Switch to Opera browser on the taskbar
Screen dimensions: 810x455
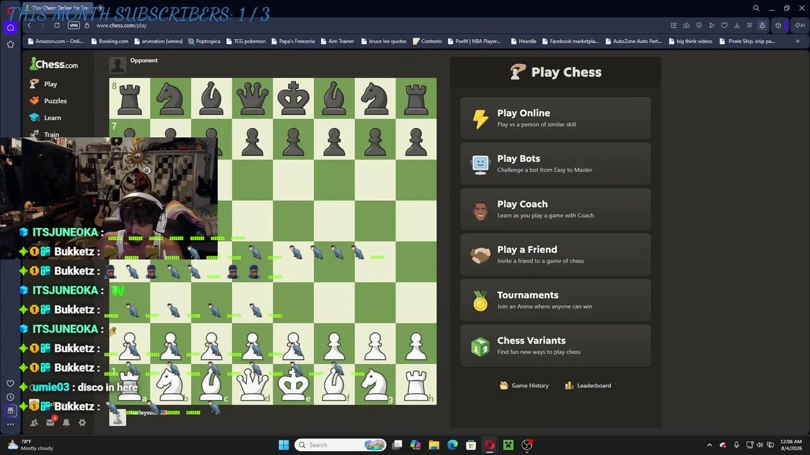click(490, 445)
